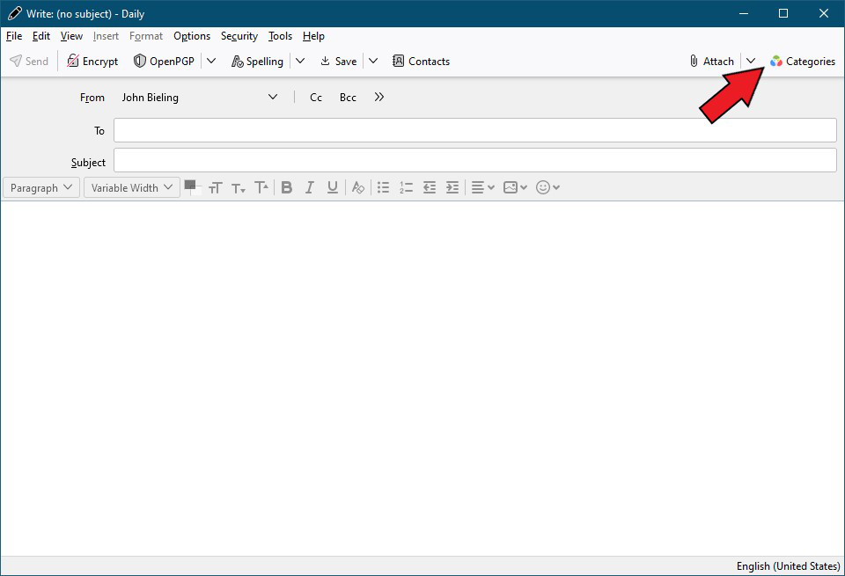Viewport: 845px width, 576px height.
Task: Toggle bold formatting
Action: coord(287,187)
